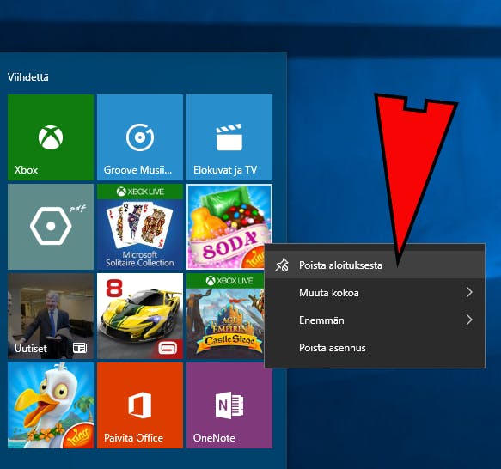Open the Xbox tile

point(51,137)
